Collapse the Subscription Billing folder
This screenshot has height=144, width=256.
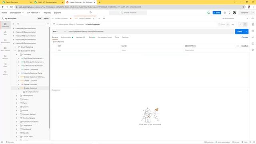pyautogui.click(x=15, y=51)
